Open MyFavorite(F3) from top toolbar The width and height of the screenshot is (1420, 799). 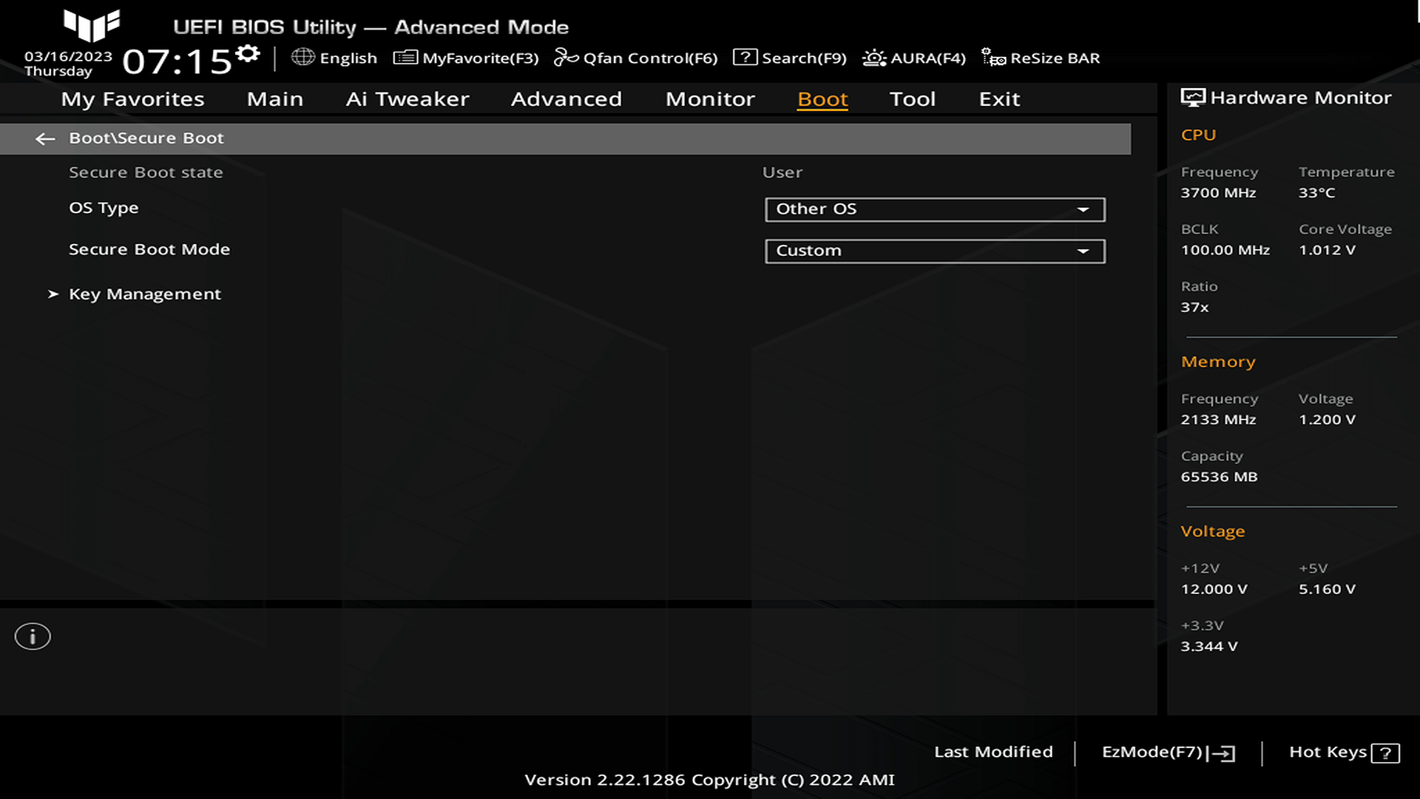[x=466, y=58]
